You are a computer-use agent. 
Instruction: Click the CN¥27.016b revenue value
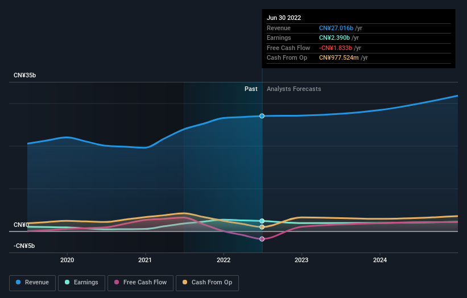tap(336, 28)
